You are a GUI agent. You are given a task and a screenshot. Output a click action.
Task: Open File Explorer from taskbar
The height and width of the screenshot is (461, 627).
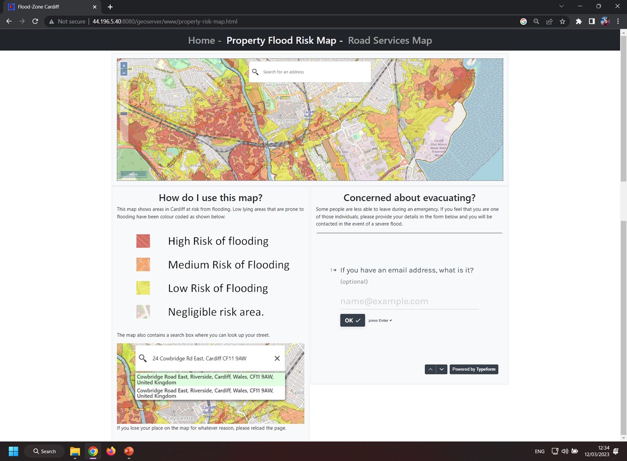[x=75, y=451]
